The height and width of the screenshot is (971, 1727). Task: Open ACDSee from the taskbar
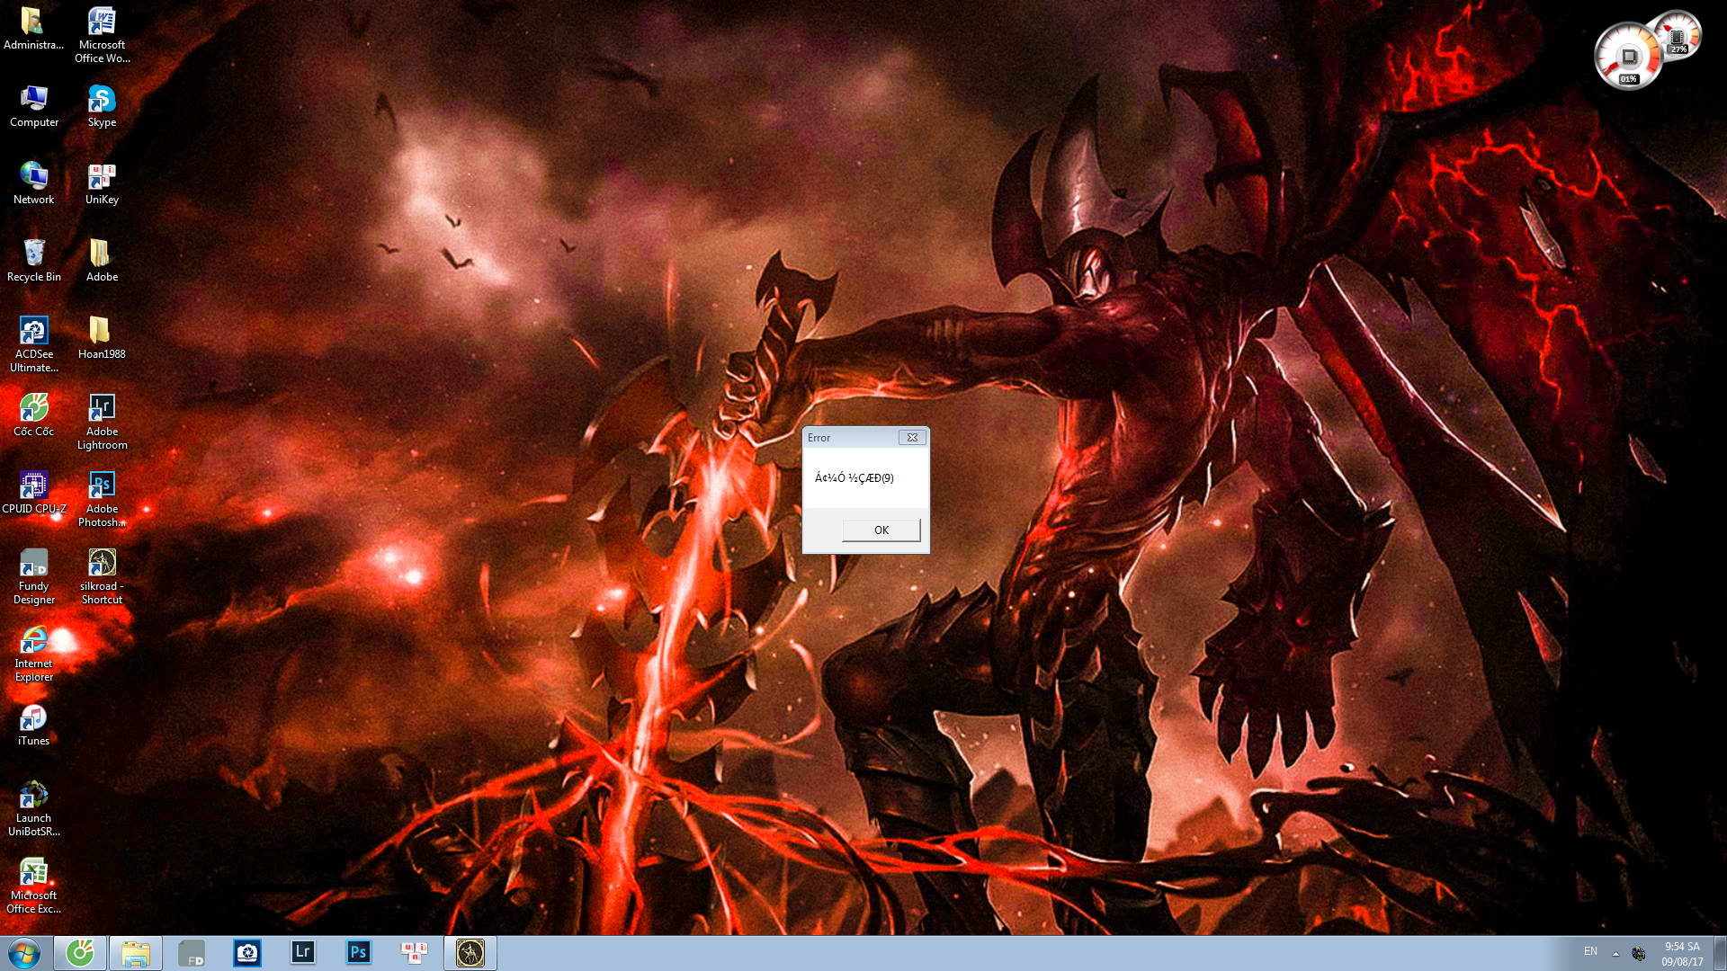point(247,953)
